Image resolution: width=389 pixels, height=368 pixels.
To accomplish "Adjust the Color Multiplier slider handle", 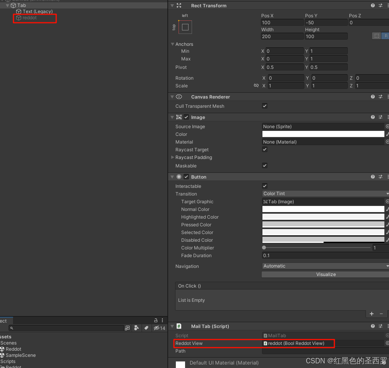I will 264,248.
